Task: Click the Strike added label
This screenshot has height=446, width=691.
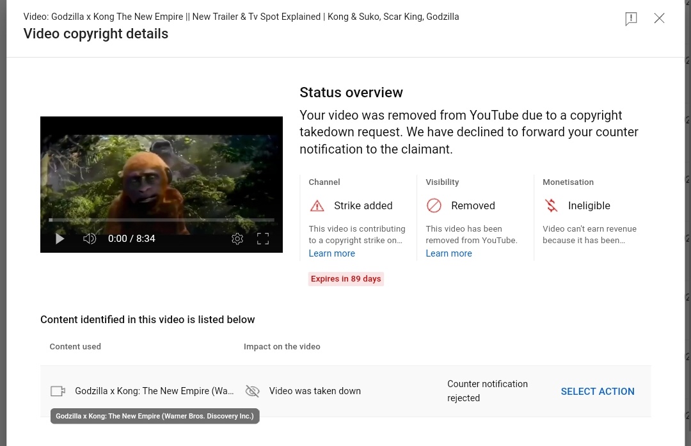Action: tap(363, 206)
